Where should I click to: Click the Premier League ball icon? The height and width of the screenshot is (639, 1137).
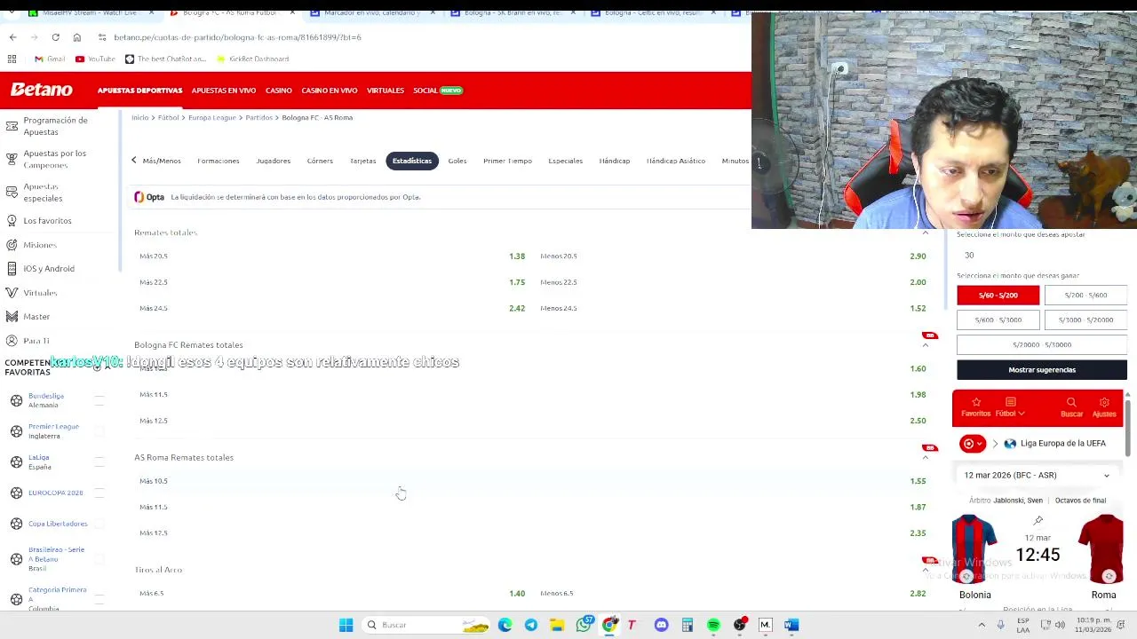(16, 431)
